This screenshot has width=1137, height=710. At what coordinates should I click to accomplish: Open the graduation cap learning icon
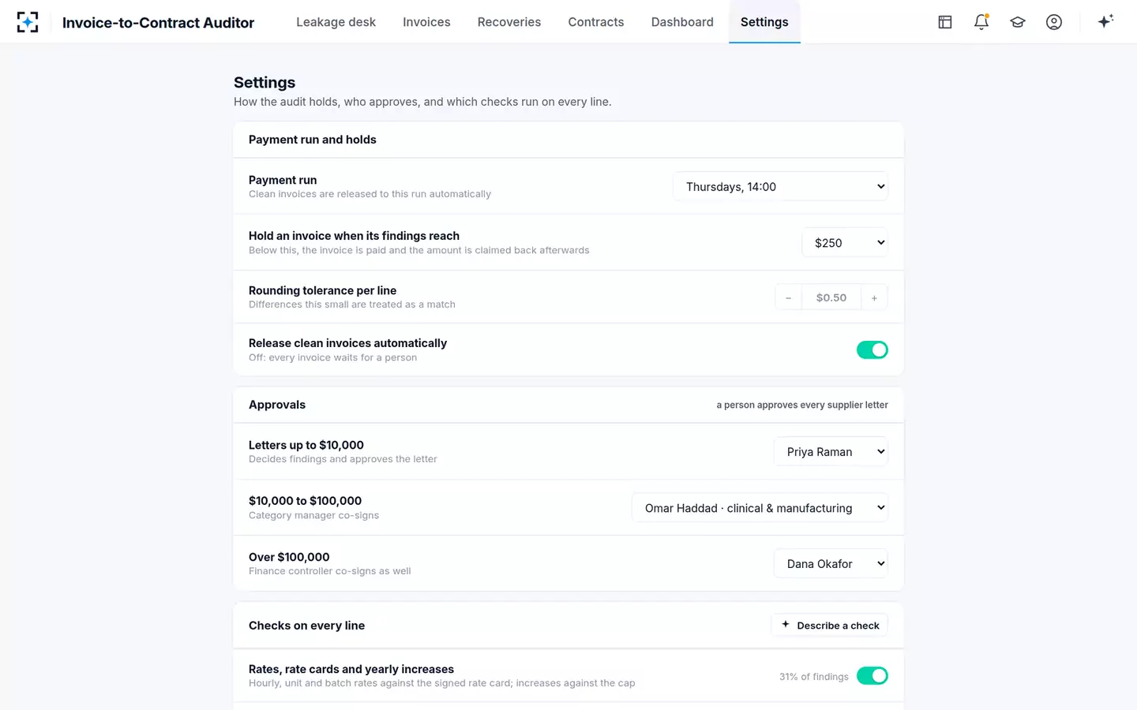pyautogui.click(x=1018, y=22)
